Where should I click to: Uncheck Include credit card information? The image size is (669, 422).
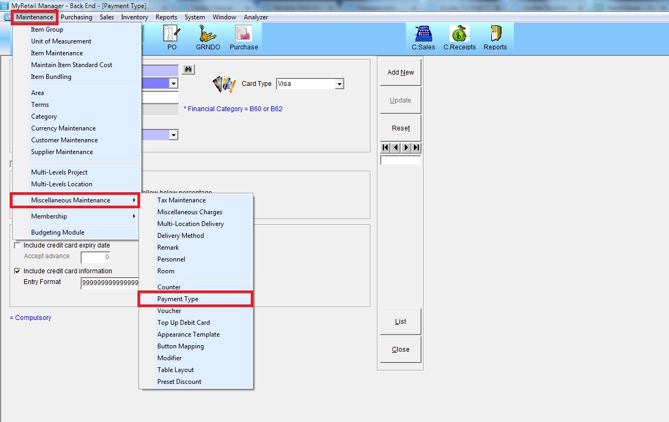(x=18, y=271)
